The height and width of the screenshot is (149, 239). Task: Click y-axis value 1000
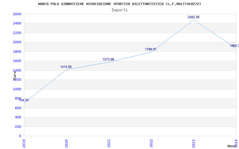click(x=17, y=89)
